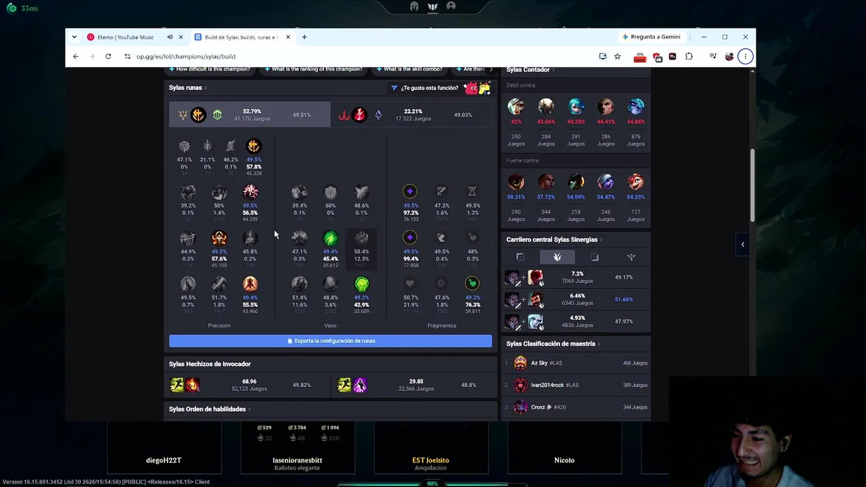866x487 pixels.
Task: Open the side panel collapse arrow
Action: 743,244
